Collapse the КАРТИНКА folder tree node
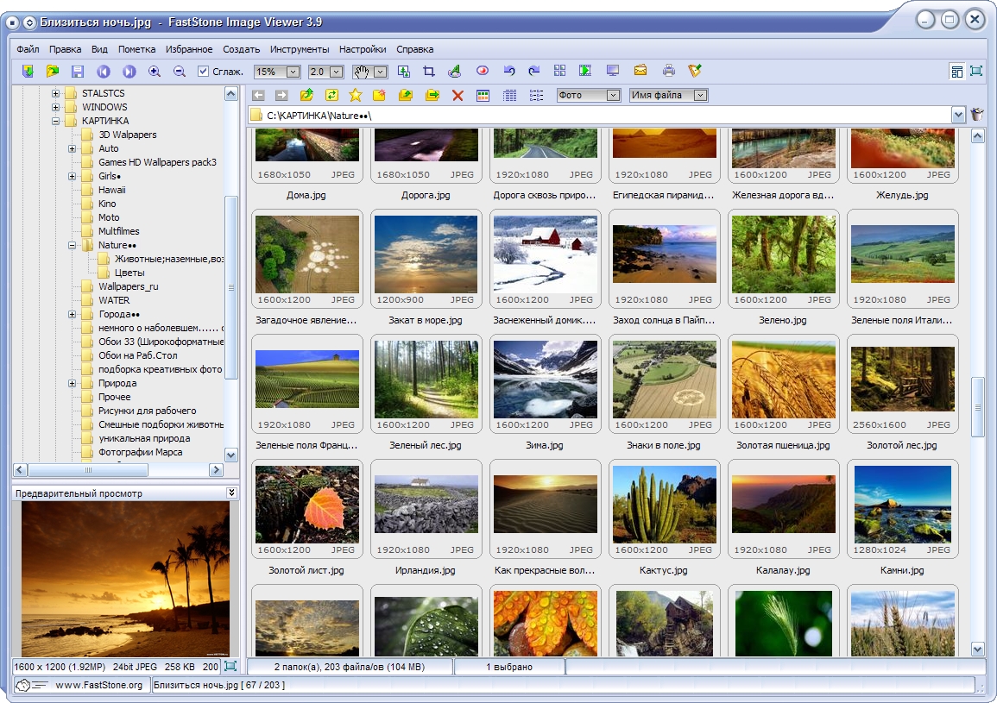This screenshot has height=703, width=997. point(55,121)
